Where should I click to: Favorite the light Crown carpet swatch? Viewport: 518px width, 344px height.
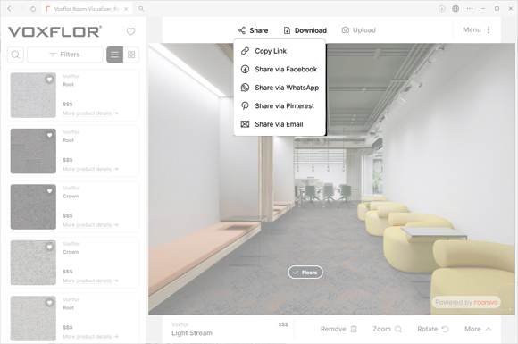pos(49,247)
